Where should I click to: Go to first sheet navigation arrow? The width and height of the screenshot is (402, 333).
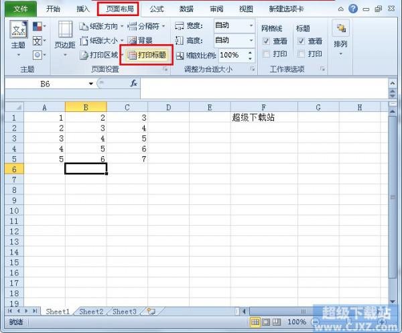(x=10, y=311)
